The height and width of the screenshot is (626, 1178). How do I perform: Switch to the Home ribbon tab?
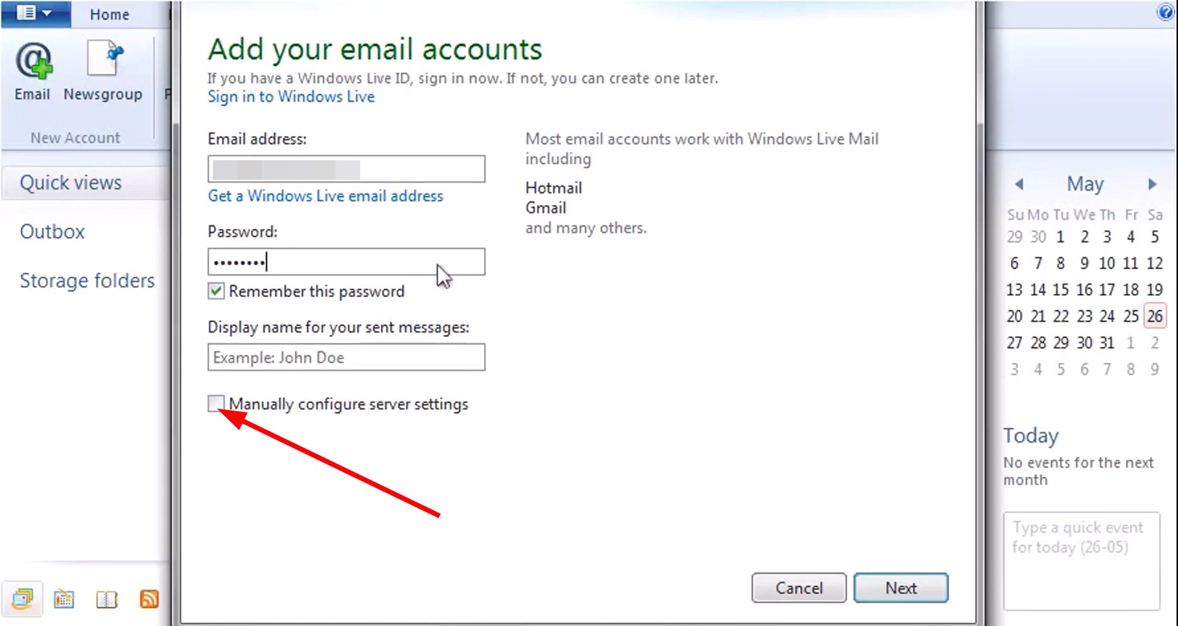tap(109, 14)
